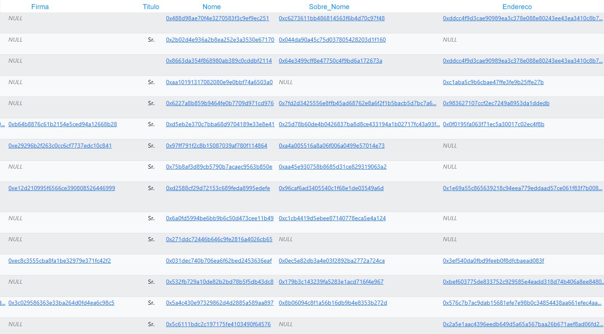Click the Sobre_Nome column header

[329, 7]
